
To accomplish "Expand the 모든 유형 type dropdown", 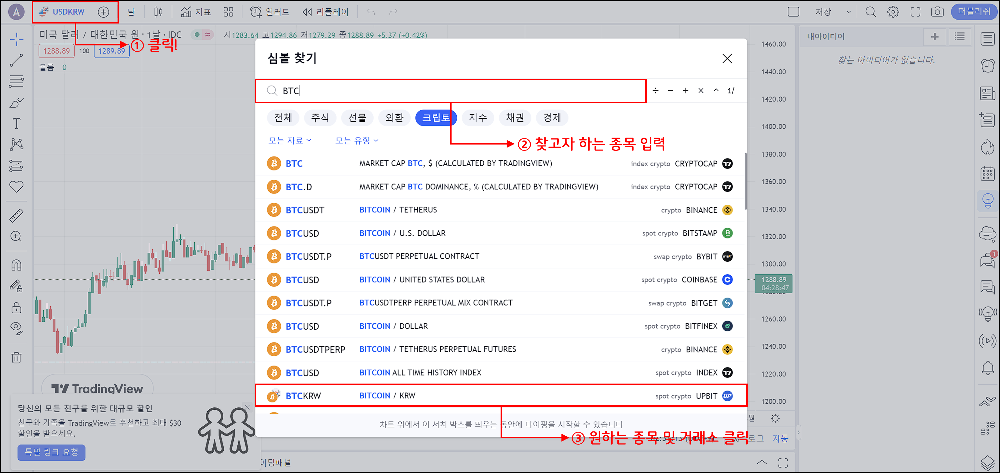I will [356, 140].
